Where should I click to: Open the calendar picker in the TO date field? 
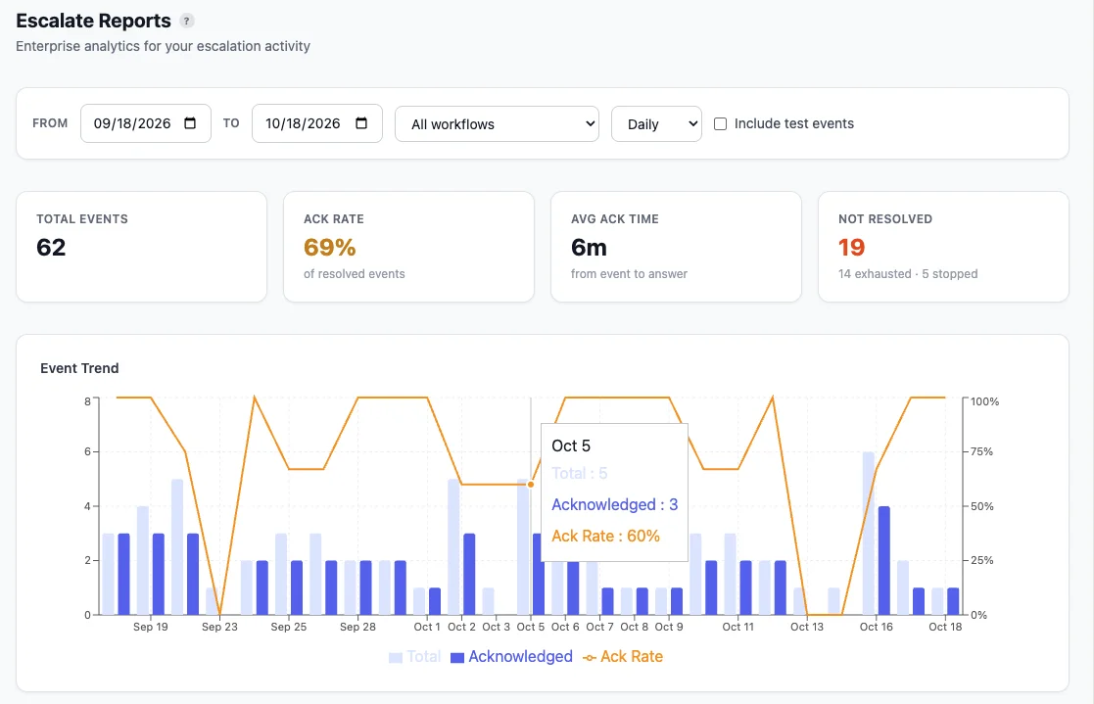[361, 123]
